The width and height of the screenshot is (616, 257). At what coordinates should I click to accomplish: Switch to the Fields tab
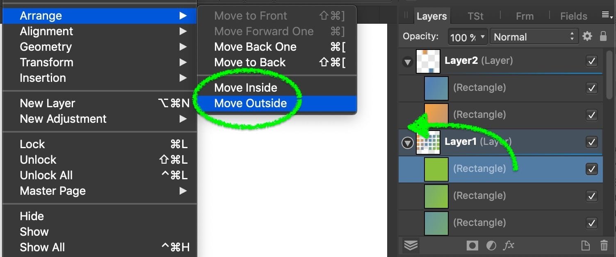(x=574, y=16)
